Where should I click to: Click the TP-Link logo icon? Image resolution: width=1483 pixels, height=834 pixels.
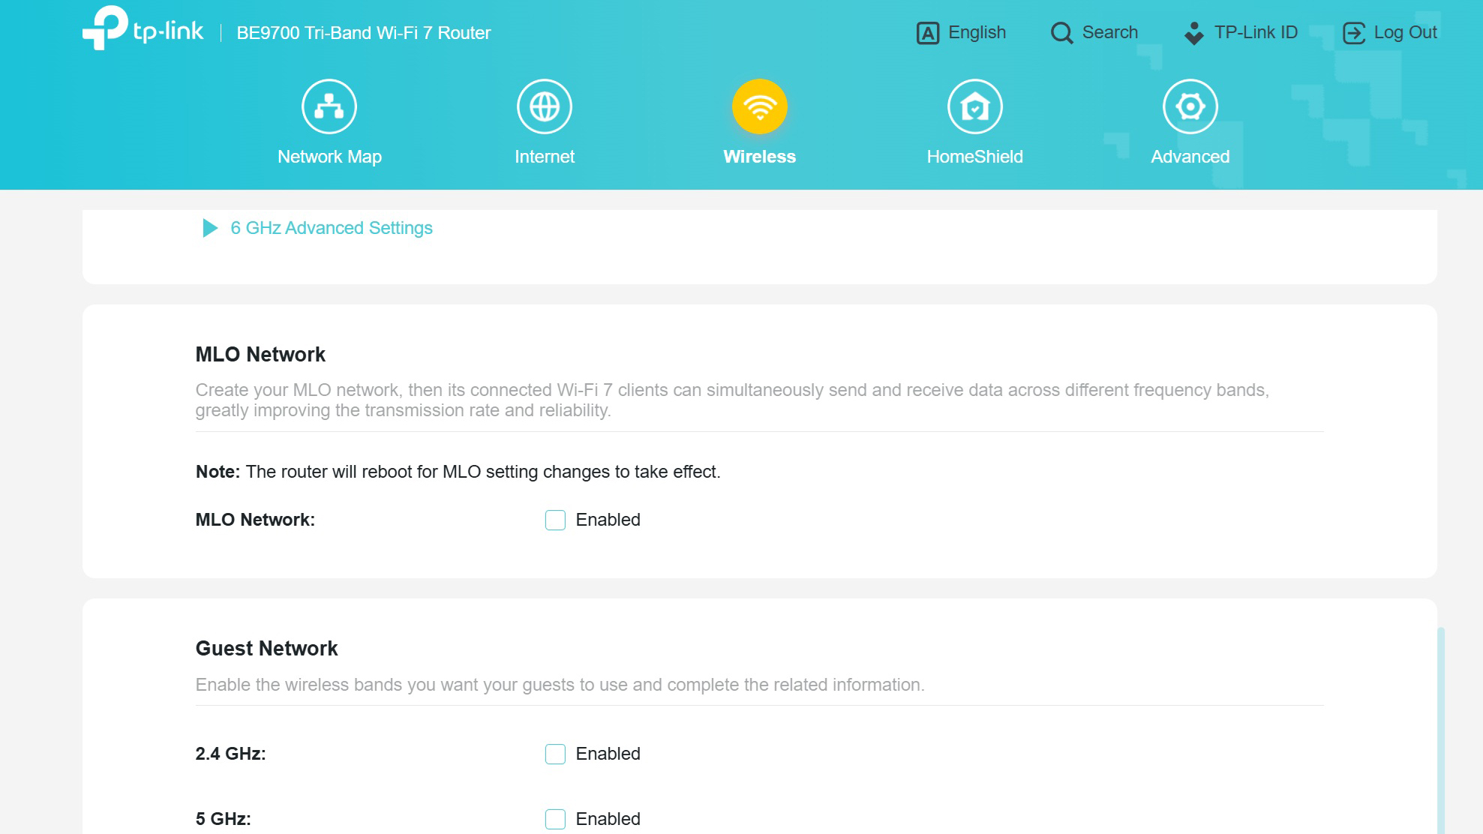pyautogui.click(x=104, y=28)
